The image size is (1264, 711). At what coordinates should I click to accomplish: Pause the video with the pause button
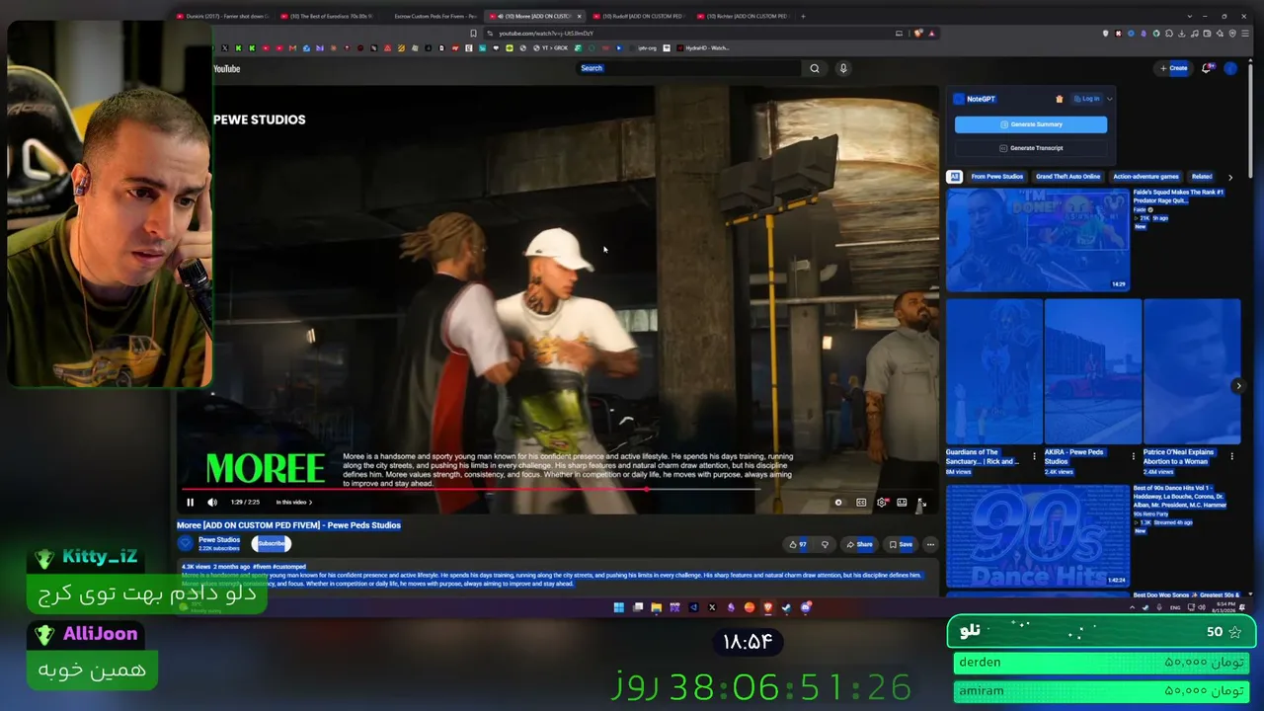(x=191, y=503)
